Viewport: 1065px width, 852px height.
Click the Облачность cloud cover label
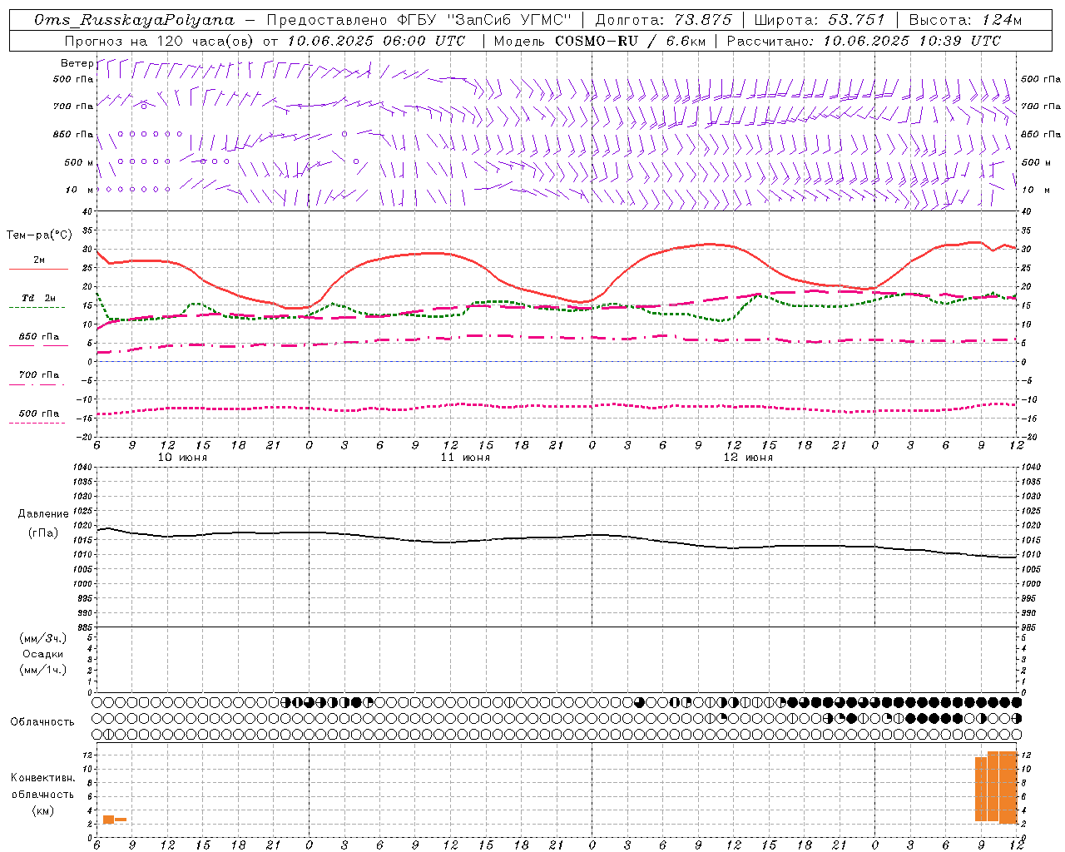pos(42,721)
